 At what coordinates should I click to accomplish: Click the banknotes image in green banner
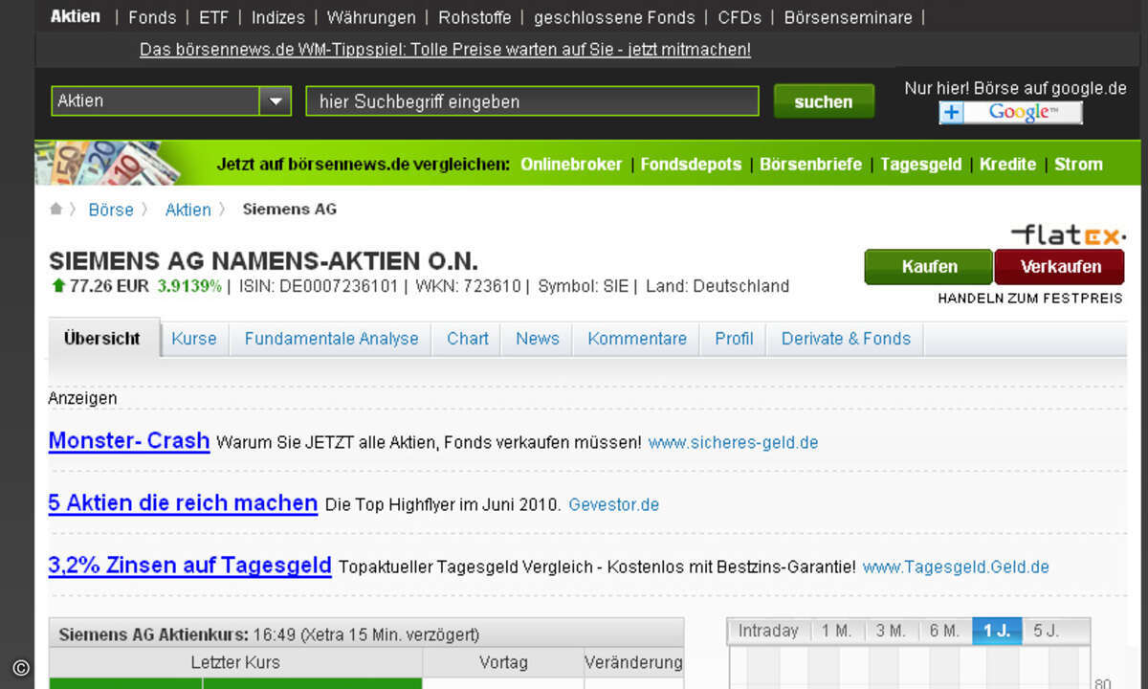pos(107,164)
